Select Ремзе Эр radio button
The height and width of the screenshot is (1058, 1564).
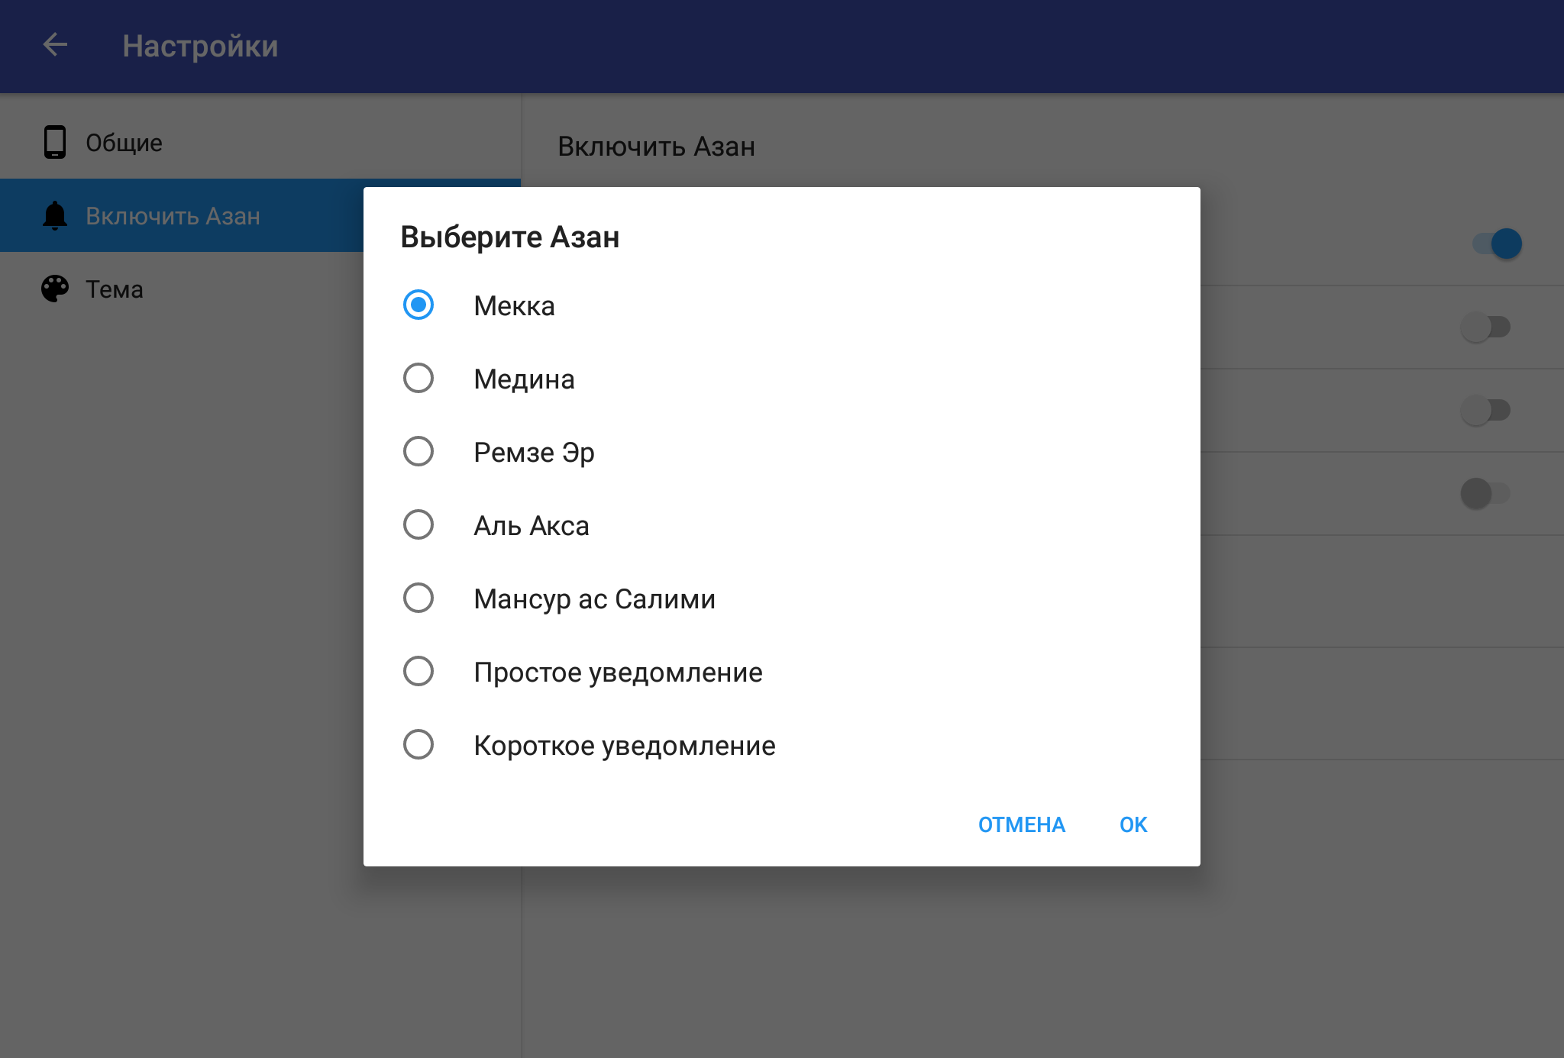pos(418,452)
